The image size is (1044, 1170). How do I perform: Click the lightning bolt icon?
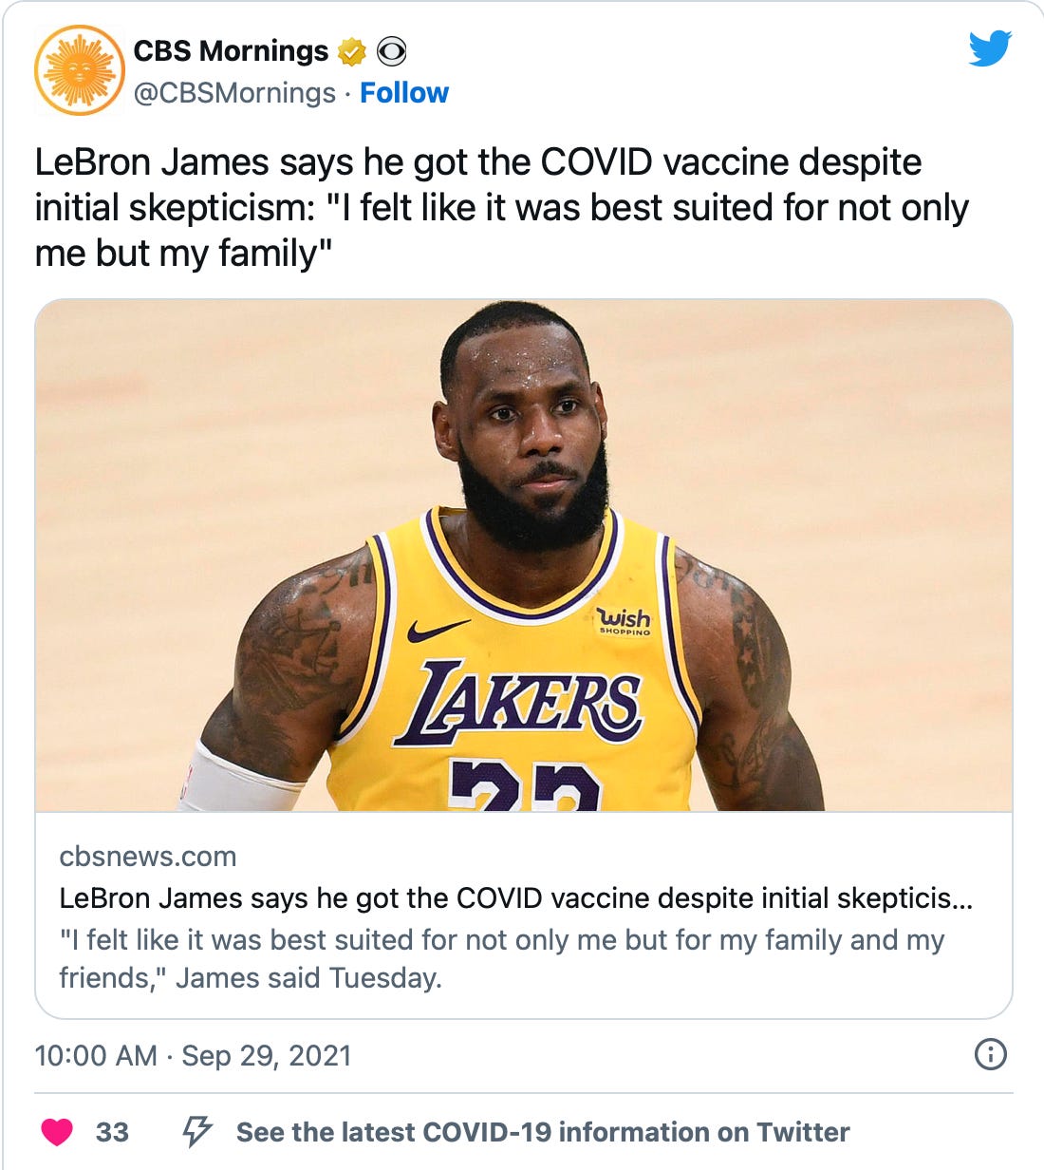(x=196, y=1131)
